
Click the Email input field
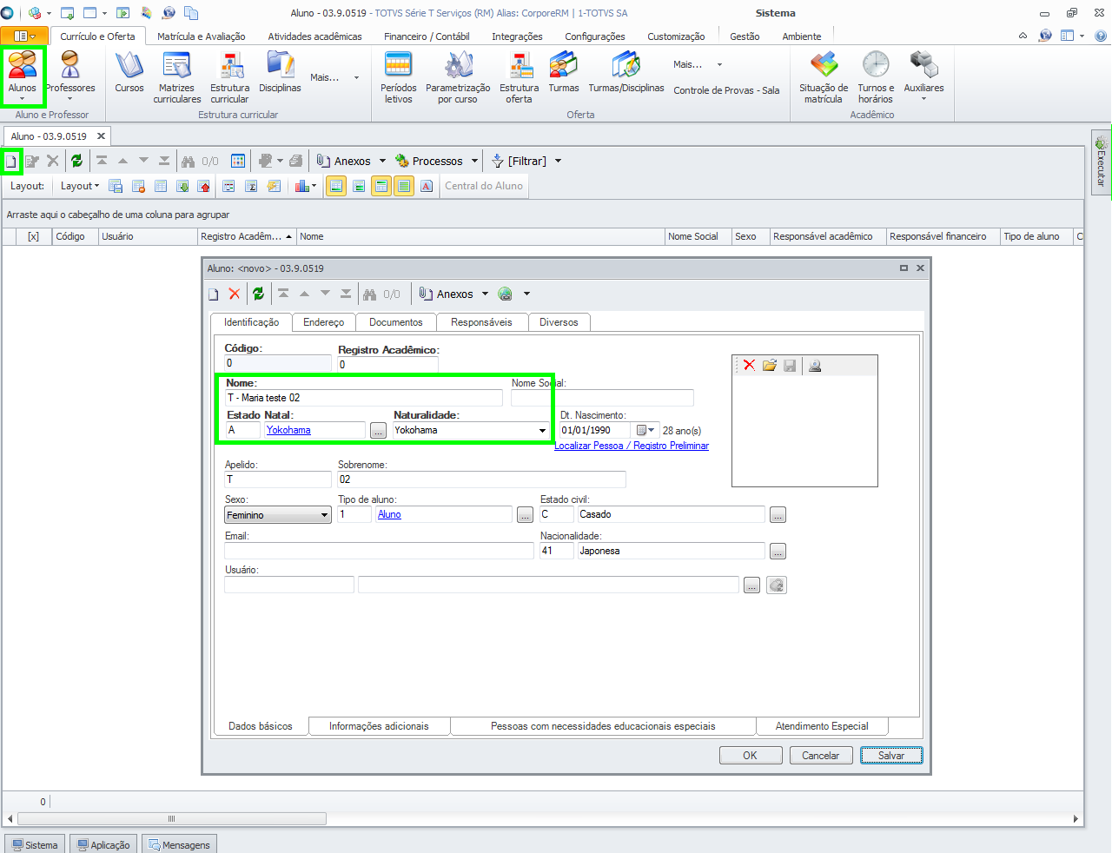click(379, 551)
